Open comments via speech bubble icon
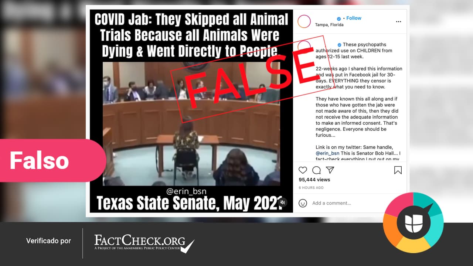Image resolution: width=473 pixels, height=266 pixels. click(x=316, y=170)
